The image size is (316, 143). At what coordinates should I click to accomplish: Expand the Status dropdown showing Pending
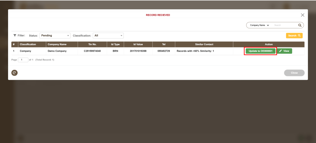pos(55,35)
